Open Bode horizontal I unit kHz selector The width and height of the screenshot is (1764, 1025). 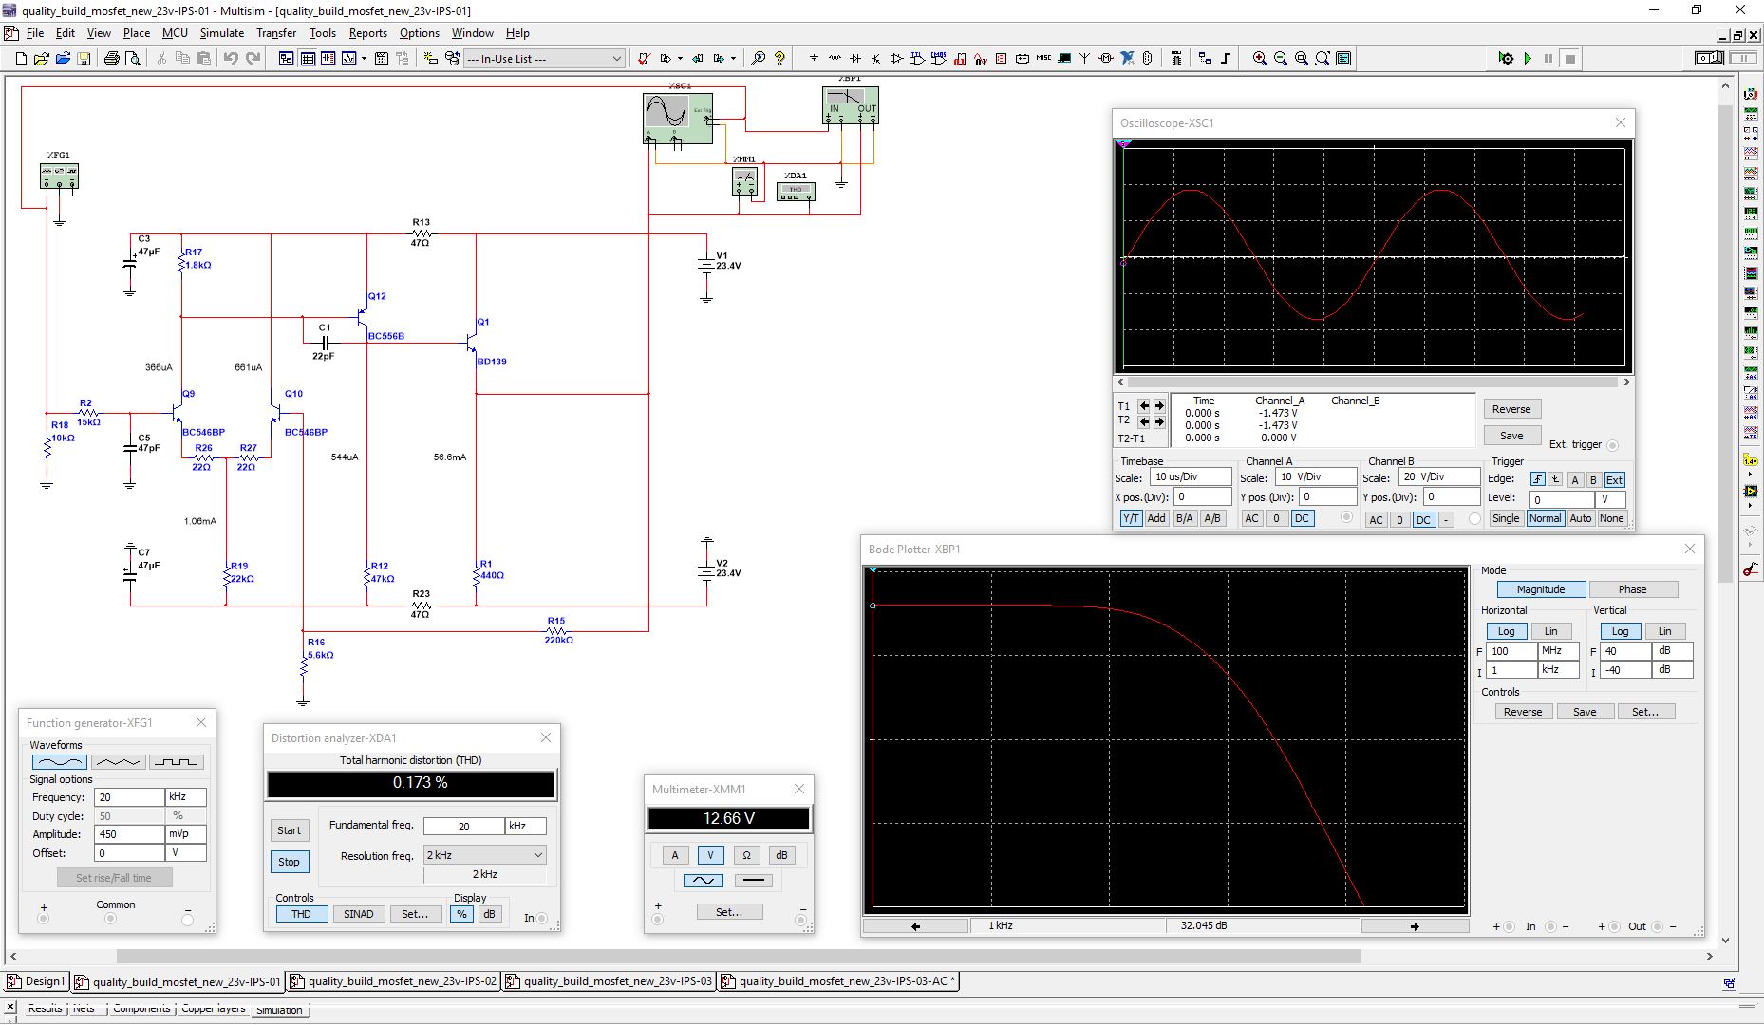tap(1558, 670)
